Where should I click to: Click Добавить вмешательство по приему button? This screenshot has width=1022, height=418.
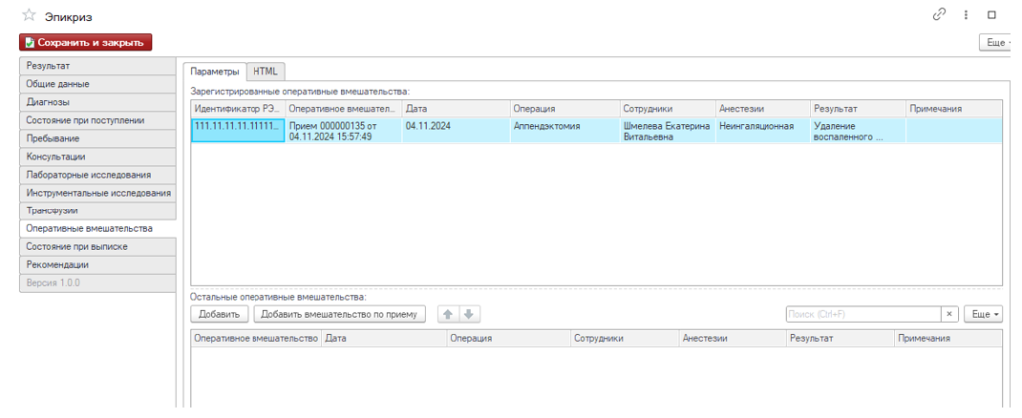[339, 314]
